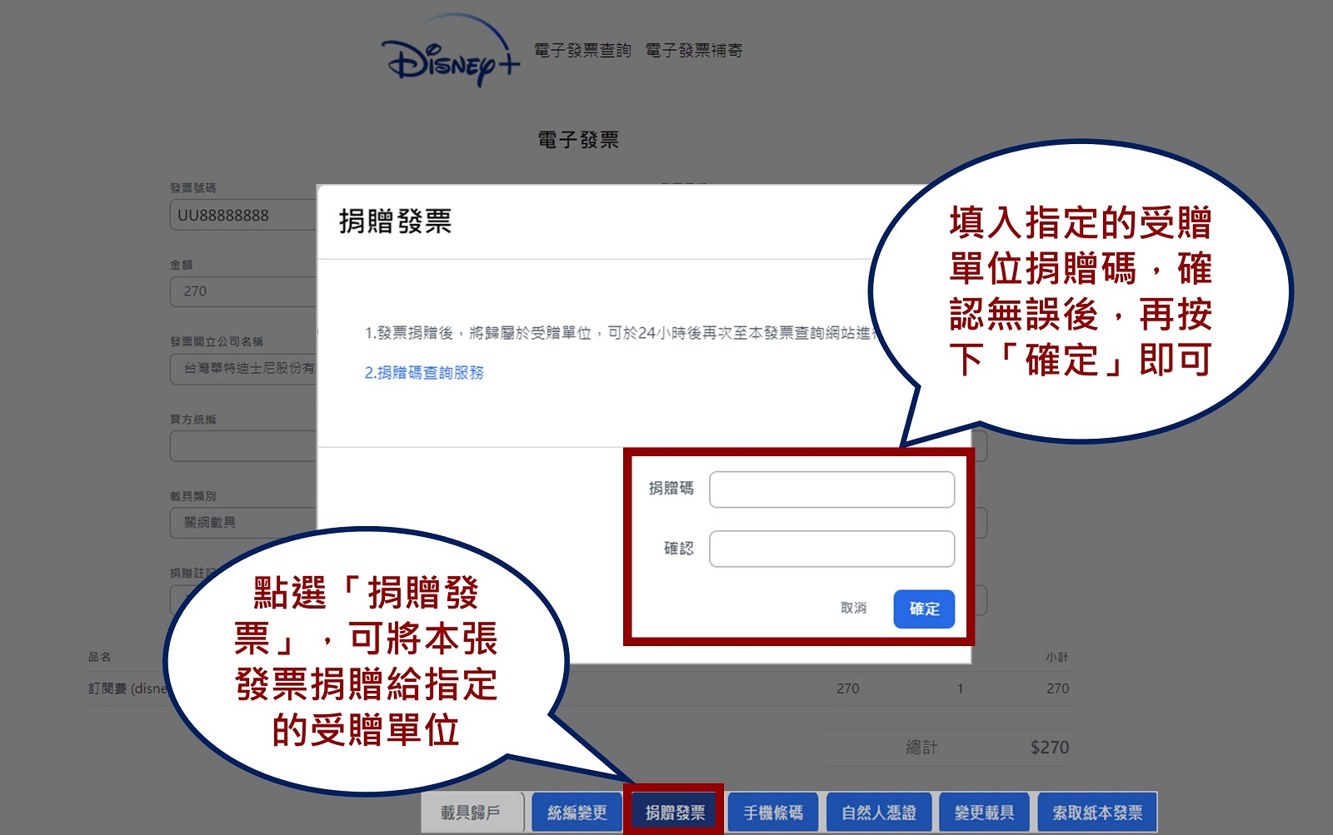Click 取消 to cancel the donation
The image size is (1333, 835).
(x=853, y=609)
